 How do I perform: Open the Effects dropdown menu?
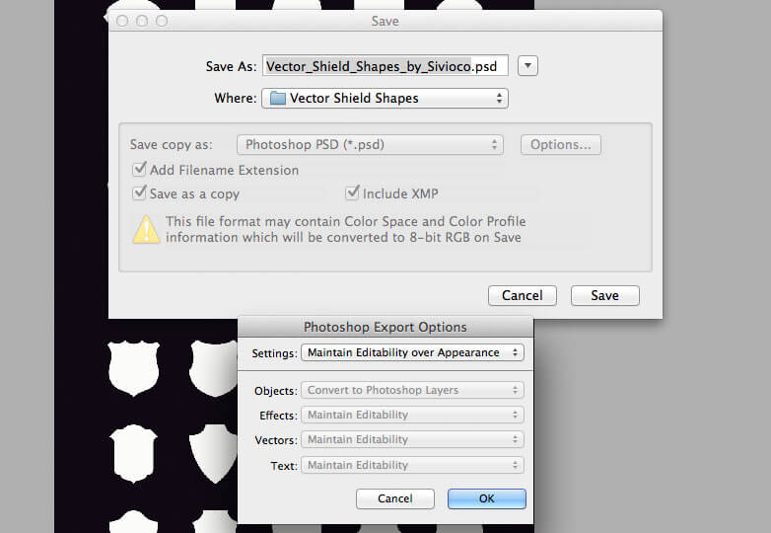[x=412, y=416]
